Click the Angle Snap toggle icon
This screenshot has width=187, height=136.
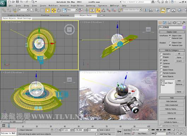104,11
